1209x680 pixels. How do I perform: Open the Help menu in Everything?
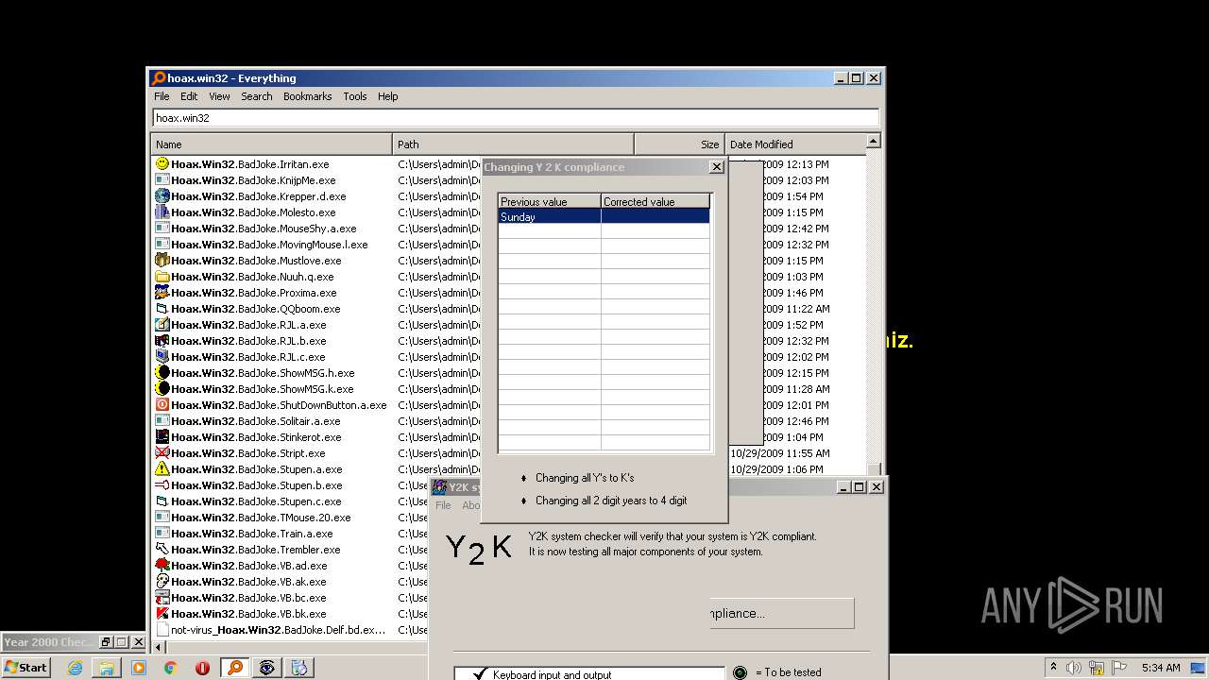[387, 96]
